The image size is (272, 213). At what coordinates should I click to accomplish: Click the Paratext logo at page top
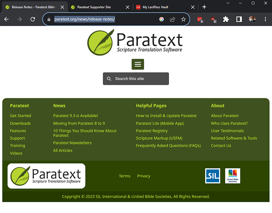point(135,42)
